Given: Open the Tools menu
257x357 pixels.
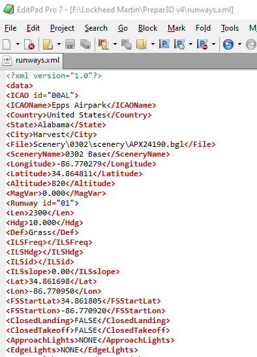Looking at the screenshot, I should pos(230,28).
